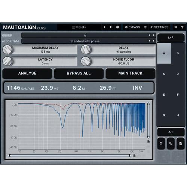Click the MAXIMUM DELAY knob

7,49
